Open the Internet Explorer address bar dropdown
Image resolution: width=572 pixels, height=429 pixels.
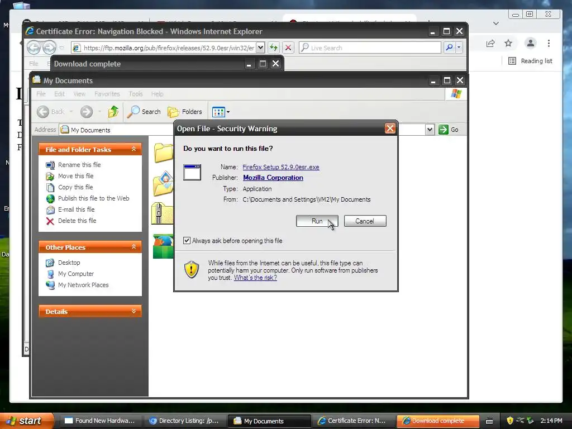(260, 47)
